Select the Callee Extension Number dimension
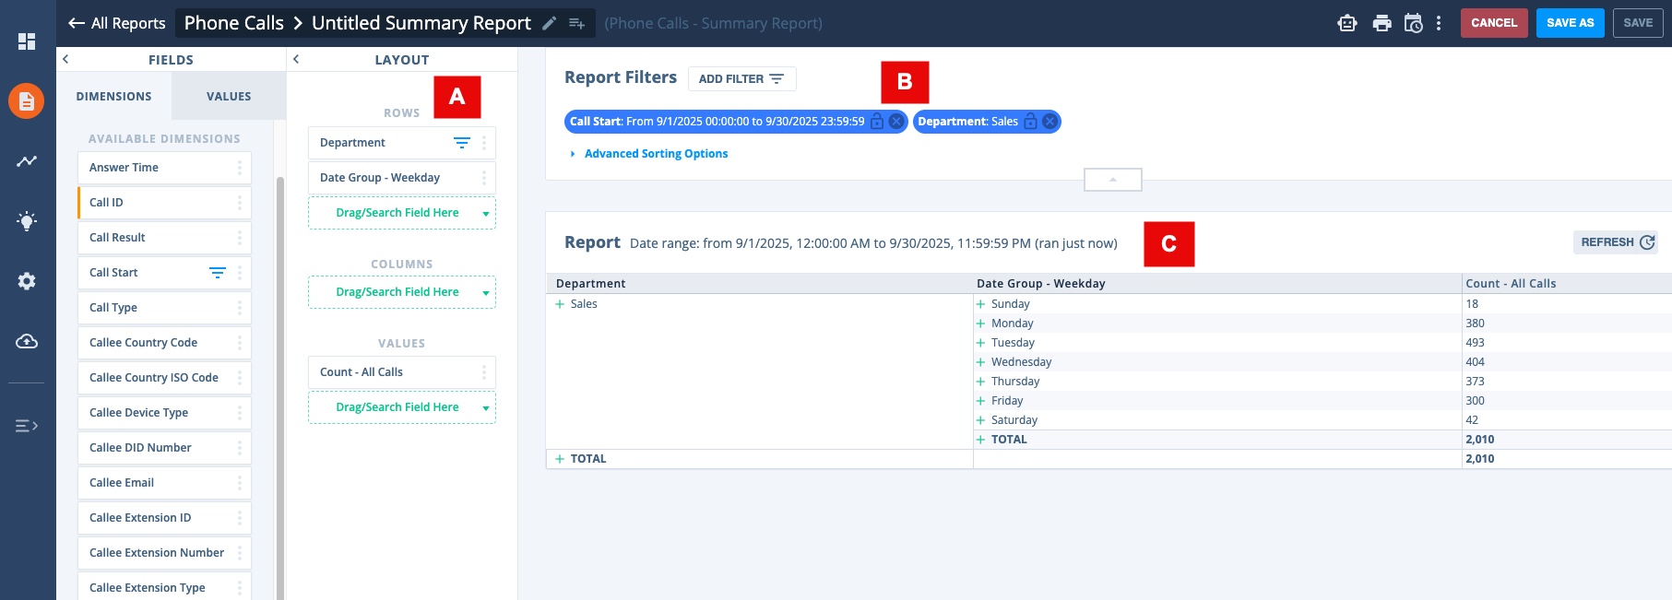Image resolution: width=1672 pixels, height=600 pixels. coord(164,553)
